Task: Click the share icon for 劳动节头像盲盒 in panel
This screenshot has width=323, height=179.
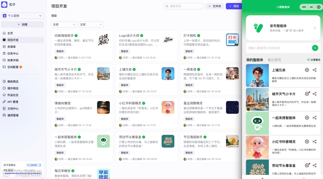Action: coord(315,166)
